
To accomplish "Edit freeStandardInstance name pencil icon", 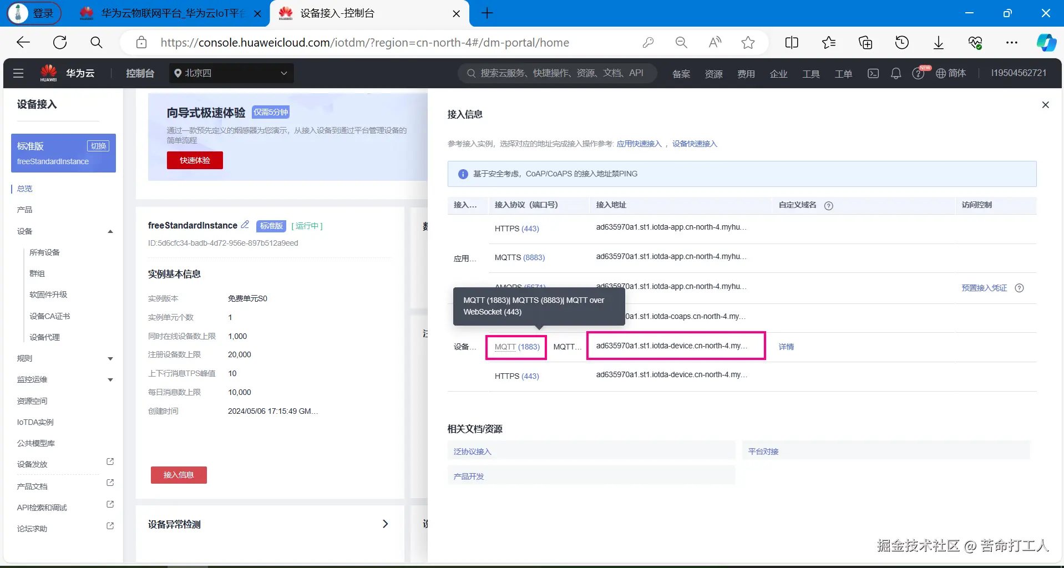I will 245,225.
